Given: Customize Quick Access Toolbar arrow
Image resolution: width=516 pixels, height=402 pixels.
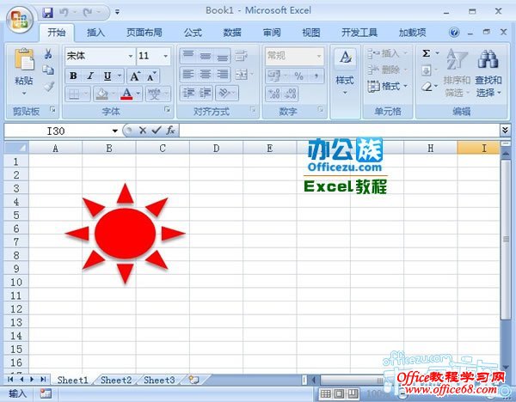Looking at the screenshot, I should 117,13.
